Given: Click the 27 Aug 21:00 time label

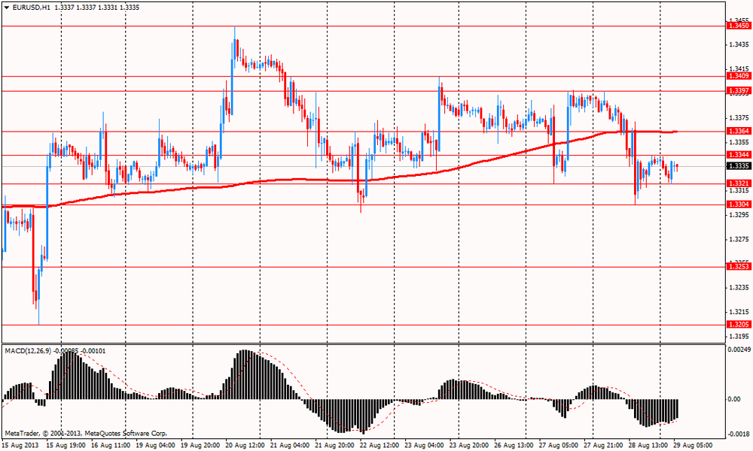Looking at the screenshot, I should [603, 445].
